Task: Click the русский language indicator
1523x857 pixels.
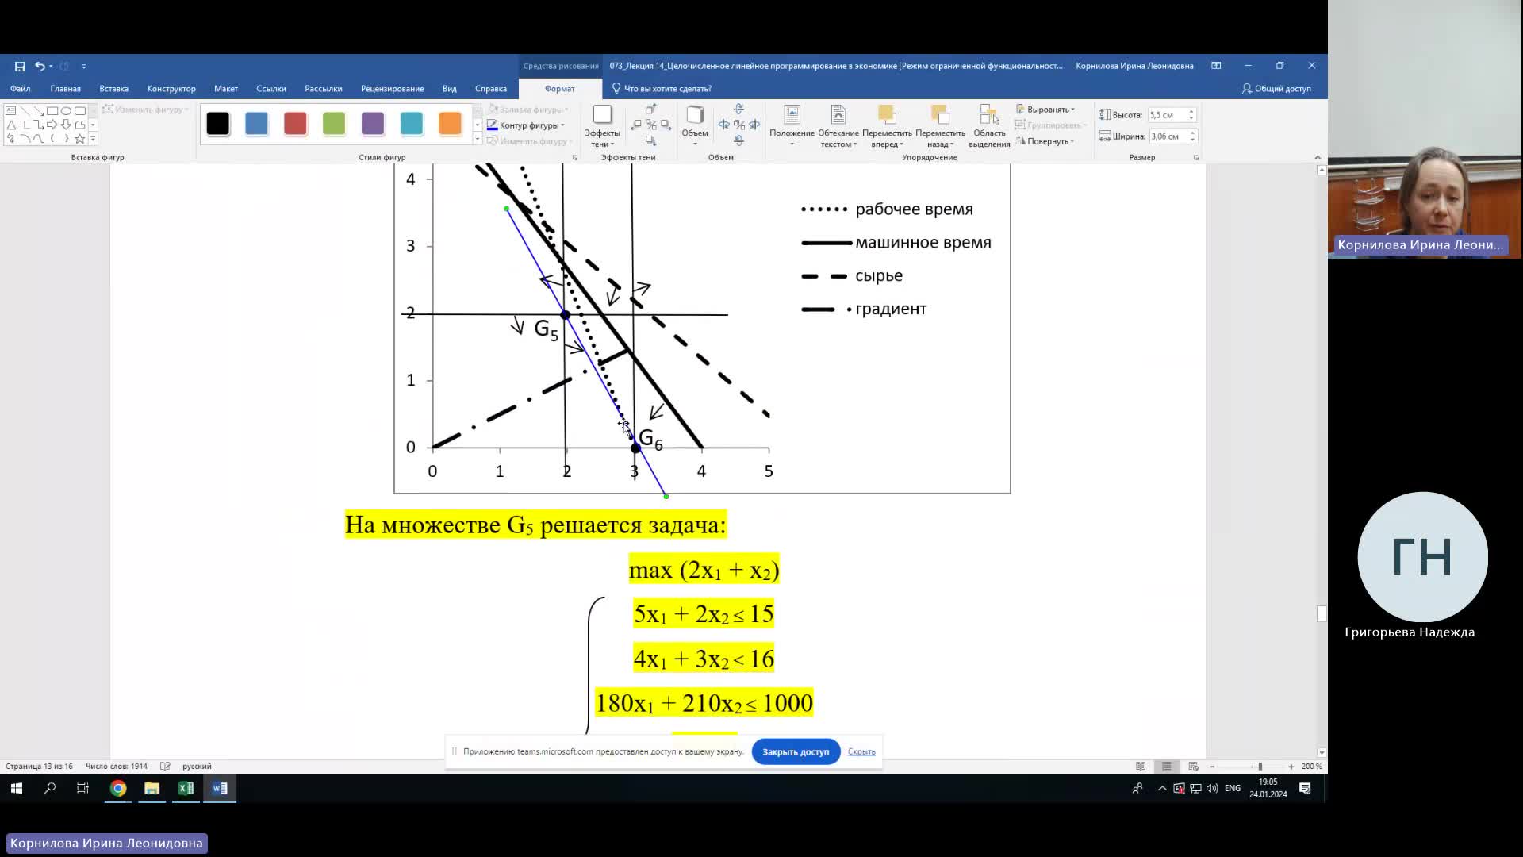Action: [x=197, y=767]
